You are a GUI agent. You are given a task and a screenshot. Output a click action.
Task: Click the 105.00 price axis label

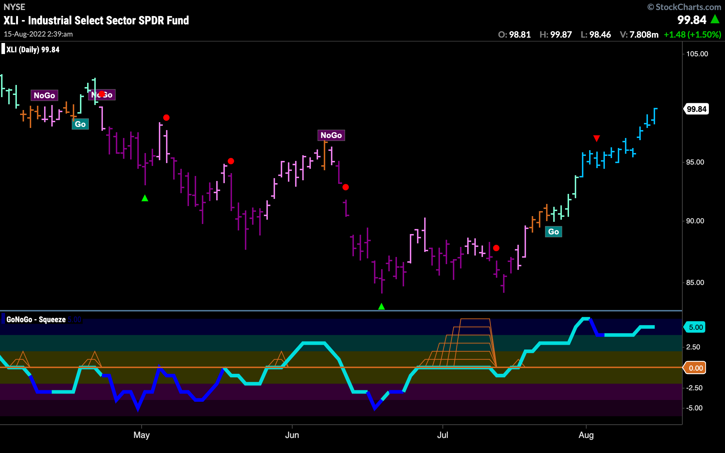click(697, 54)
